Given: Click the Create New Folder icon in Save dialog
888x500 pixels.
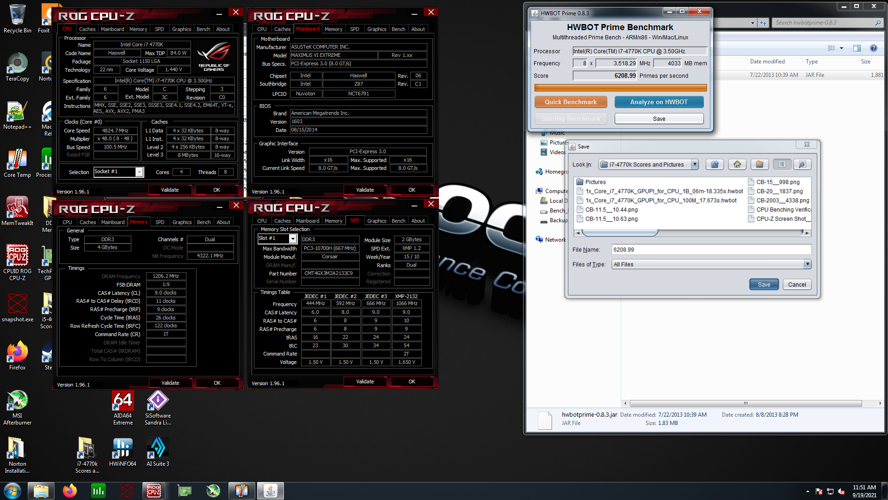Looking at the screenshot, I should [759, 164].
